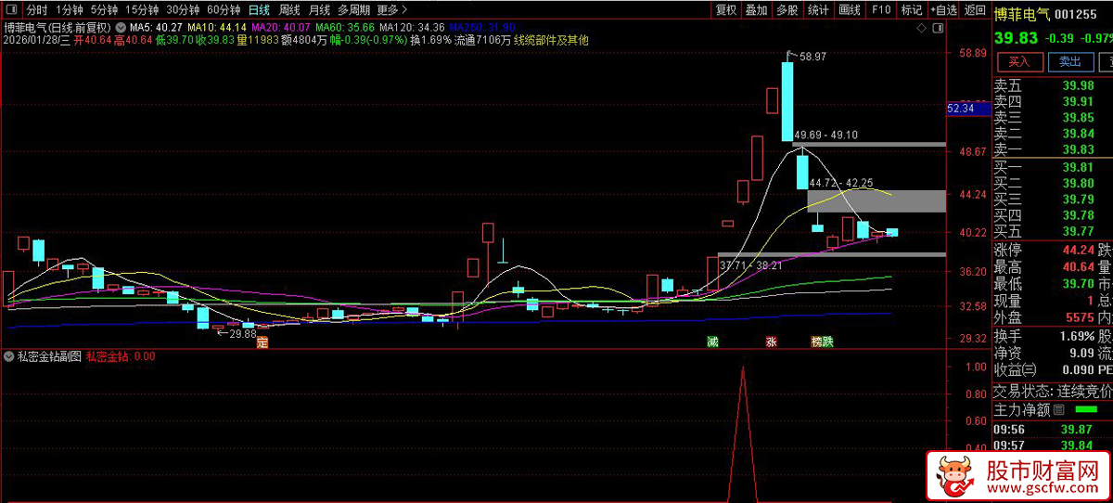Viewport: 1113px width, 503px height.
Task: Click the 卖四 price 39.91
Action: (1078, 102)
